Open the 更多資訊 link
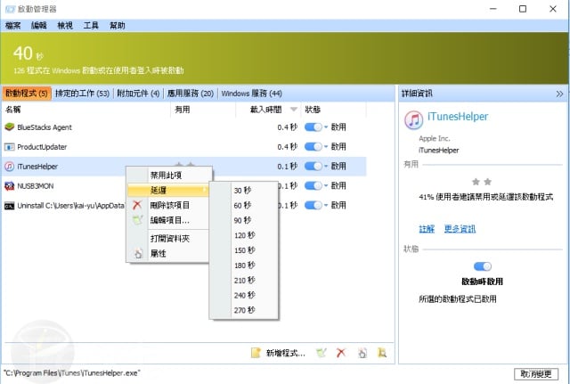This screenshot has width=570, height=384. point(461,229)
